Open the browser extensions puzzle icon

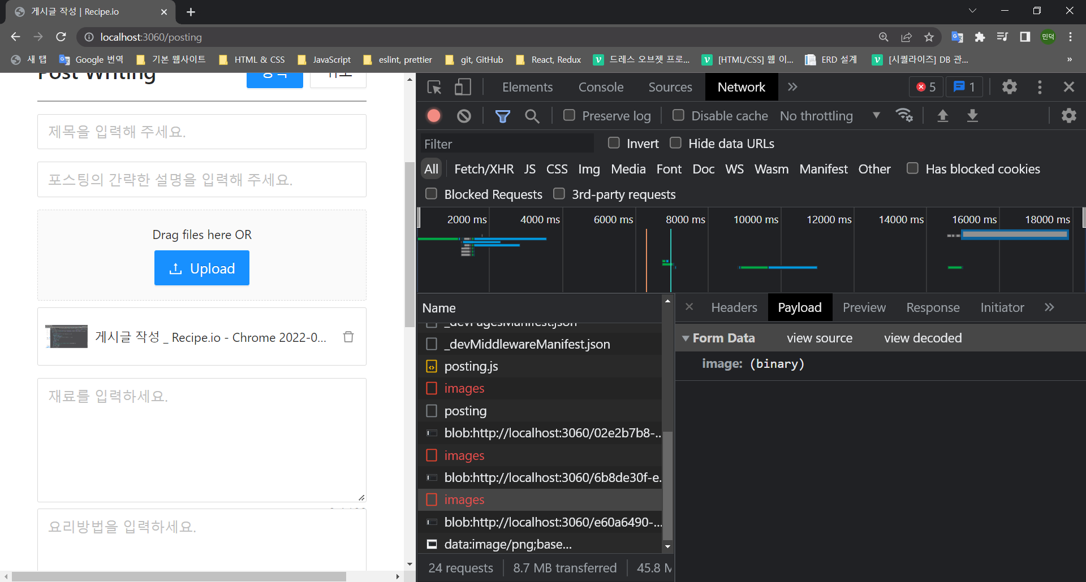click(980, 37)
